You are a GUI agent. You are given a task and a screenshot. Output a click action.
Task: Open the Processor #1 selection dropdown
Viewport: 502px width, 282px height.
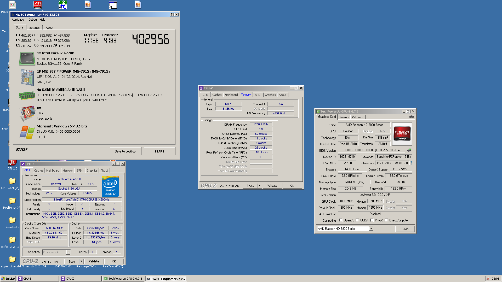(68, 252)
